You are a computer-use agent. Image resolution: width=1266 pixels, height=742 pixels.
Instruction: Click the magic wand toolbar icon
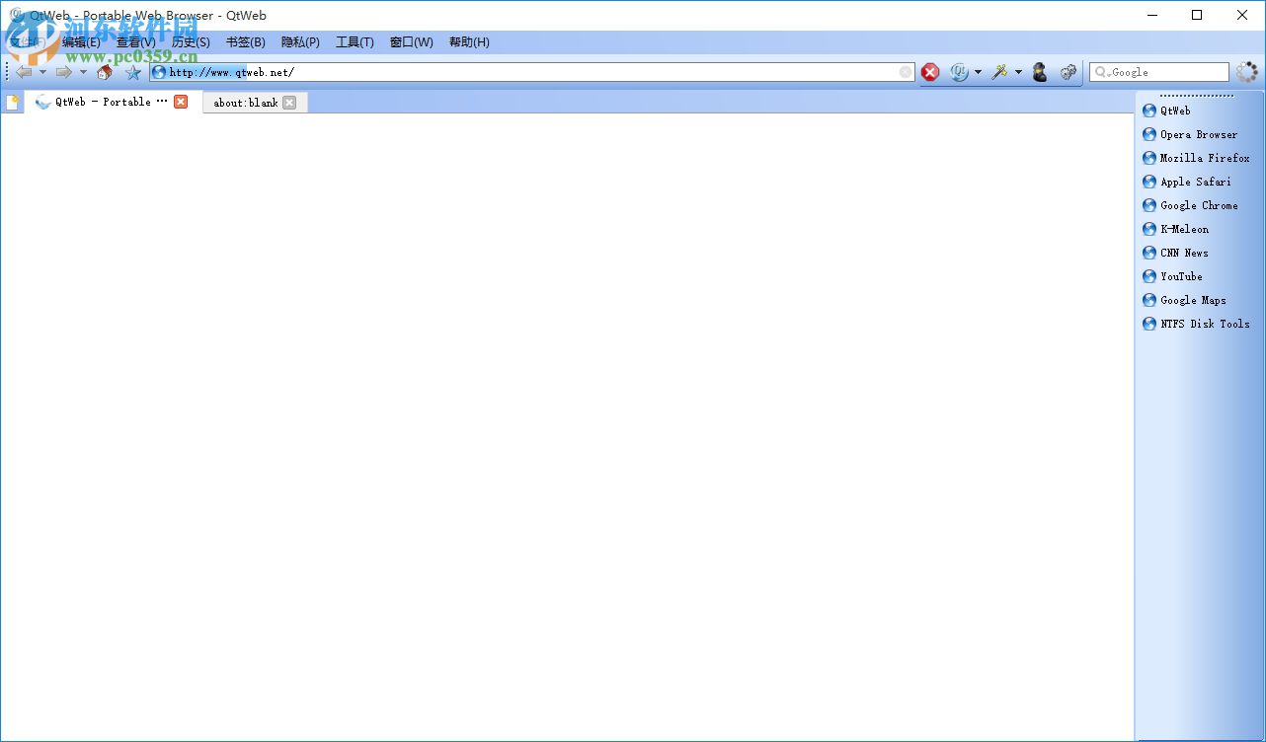[x=999, y=72]
